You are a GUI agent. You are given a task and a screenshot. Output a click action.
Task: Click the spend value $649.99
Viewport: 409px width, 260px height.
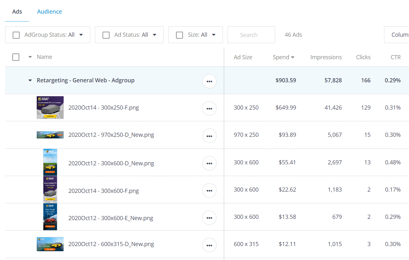point(286,108)
